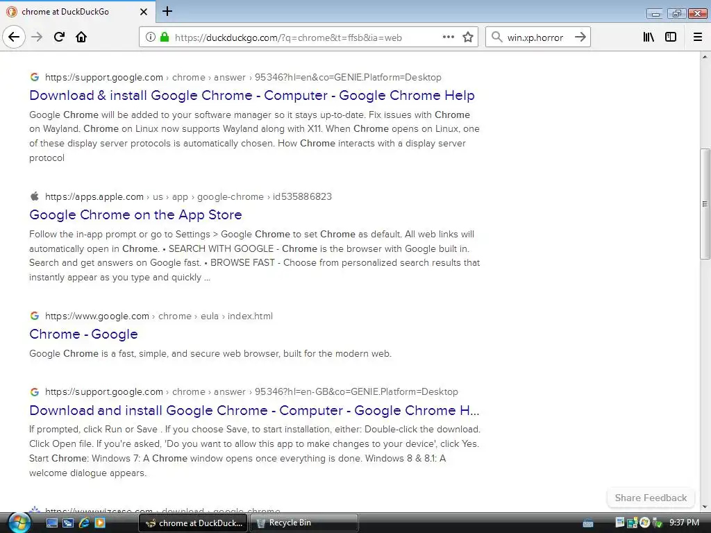The height and width of the screenshot is (533, 711).
Task: Click the green padlock security icon
Action: click(164, 37)
